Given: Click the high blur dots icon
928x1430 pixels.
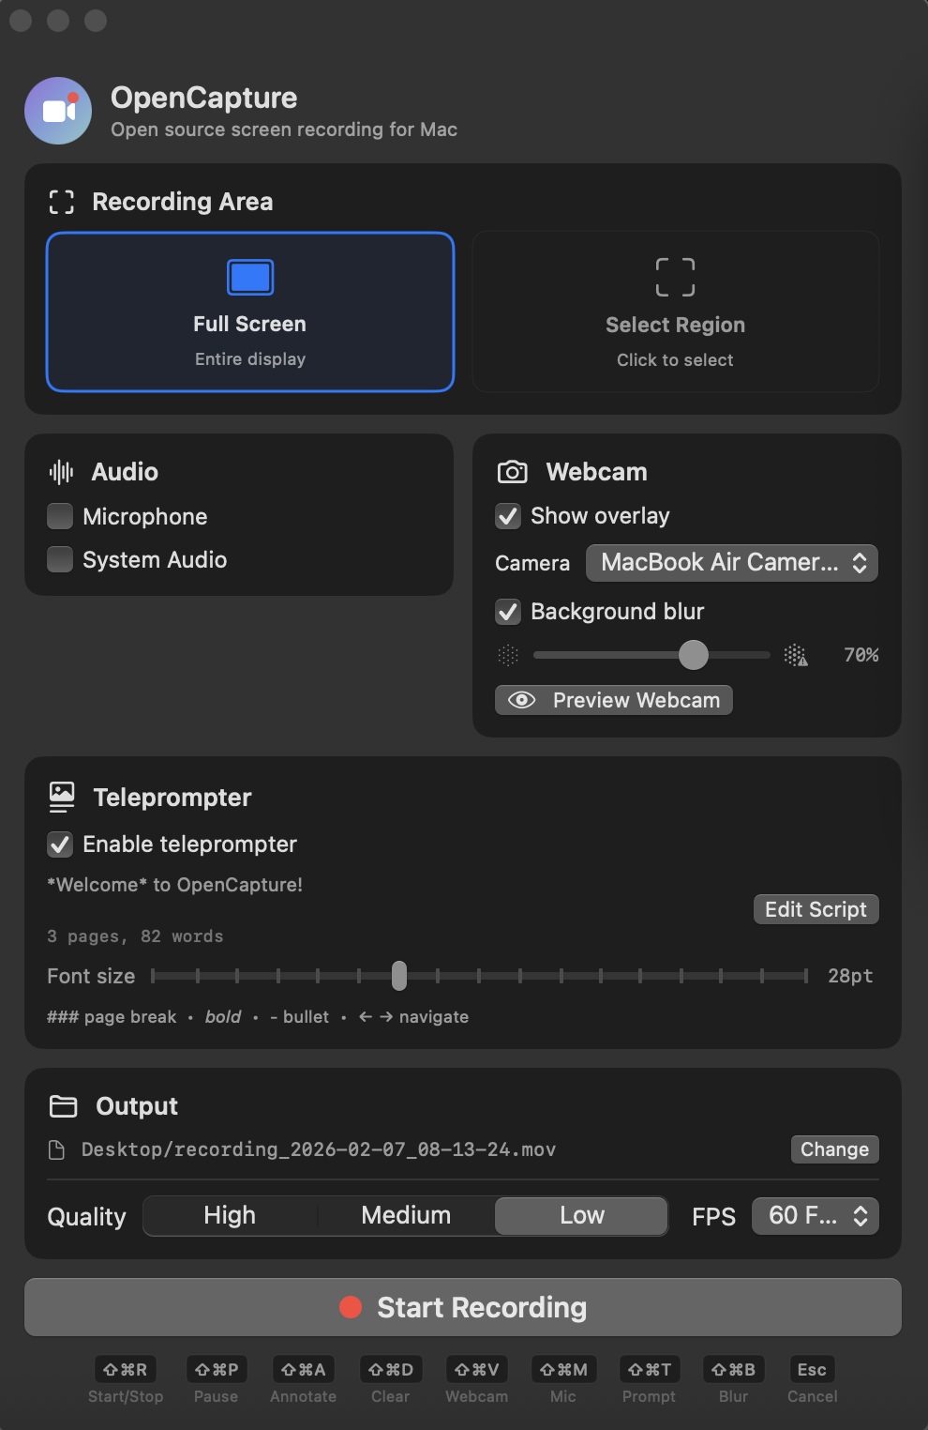Looking at the screenshot, I should point(795,655).
